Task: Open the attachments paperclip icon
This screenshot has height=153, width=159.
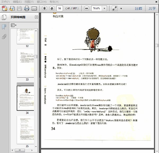Action: coord(4,36)
